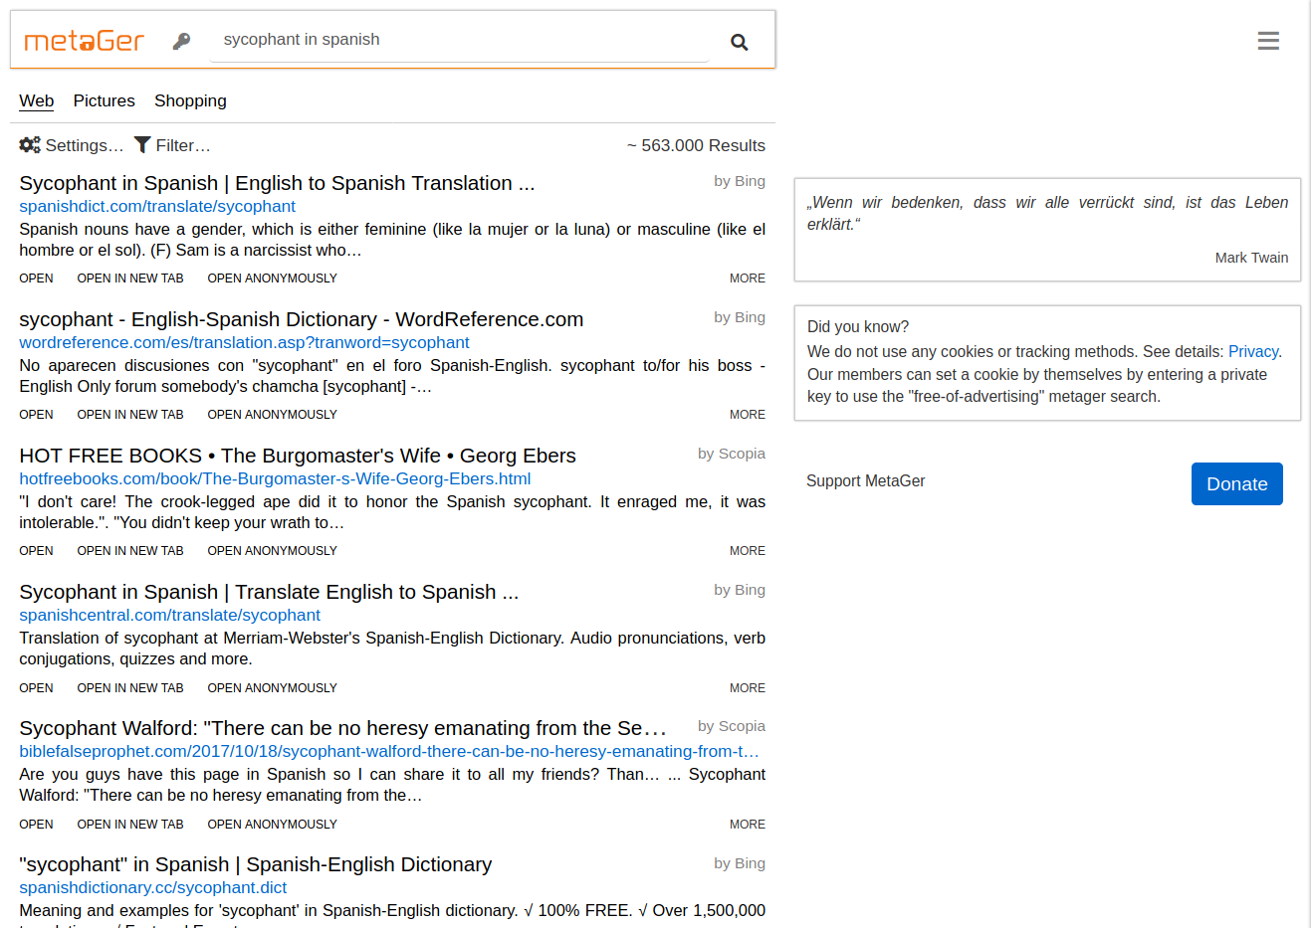Click 'by Scopia' beside HOT FREE BOOKS result
Viewport: 1311px width, 928px height.
pos(732,454)
